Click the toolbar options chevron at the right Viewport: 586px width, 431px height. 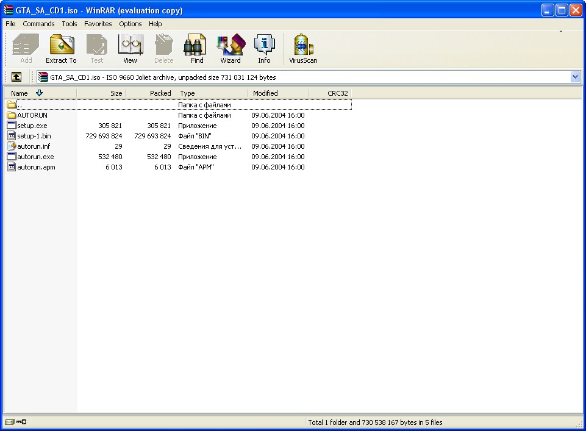[561, 31]
